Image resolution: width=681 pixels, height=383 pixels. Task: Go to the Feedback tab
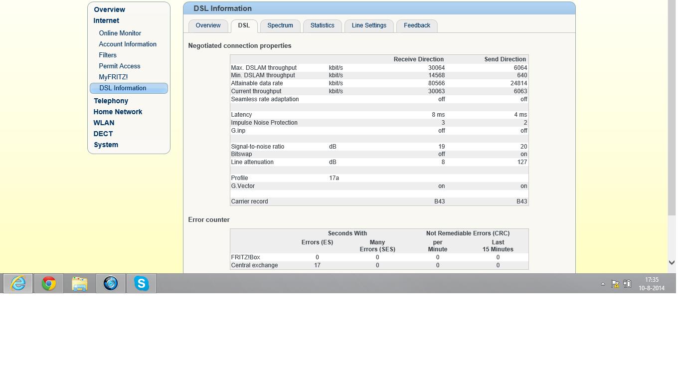click(417, 25)
